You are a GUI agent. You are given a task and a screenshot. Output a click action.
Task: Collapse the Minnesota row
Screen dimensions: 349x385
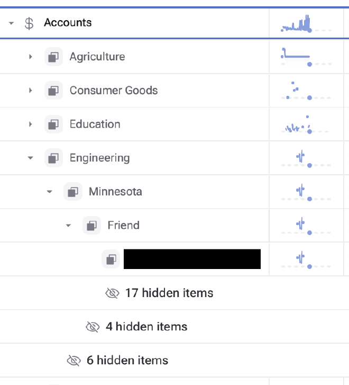50,192
